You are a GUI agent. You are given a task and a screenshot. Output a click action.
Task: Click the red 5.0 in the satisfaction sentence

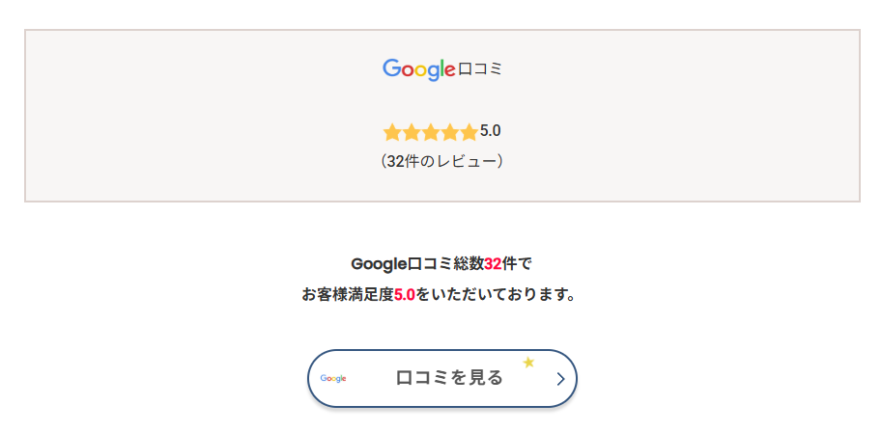pos(405,295)
